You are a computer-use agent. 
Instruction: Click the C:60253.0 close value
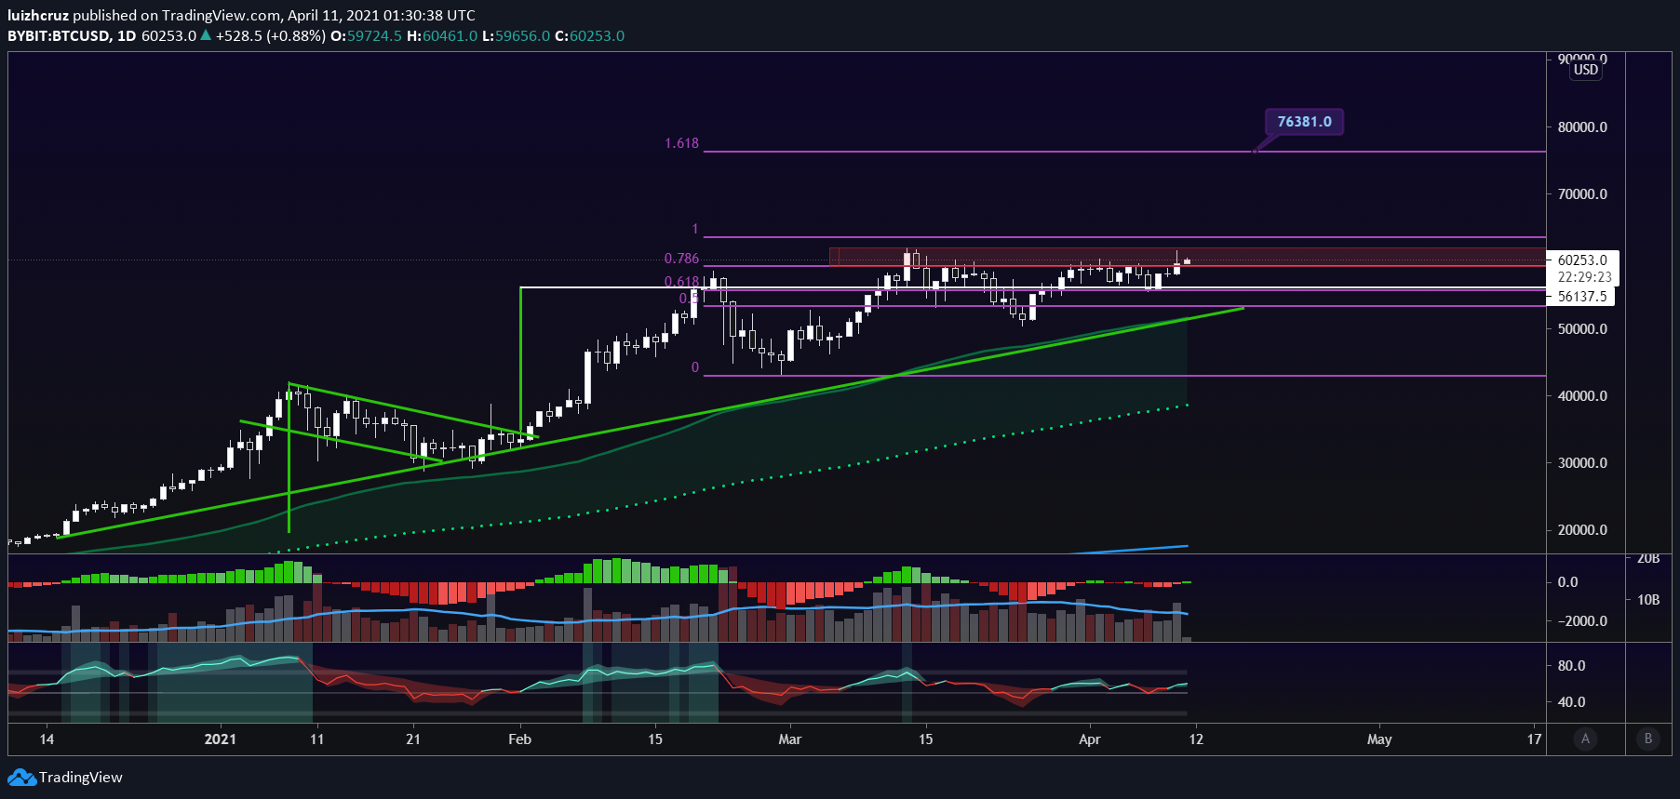tap(589, 35)
